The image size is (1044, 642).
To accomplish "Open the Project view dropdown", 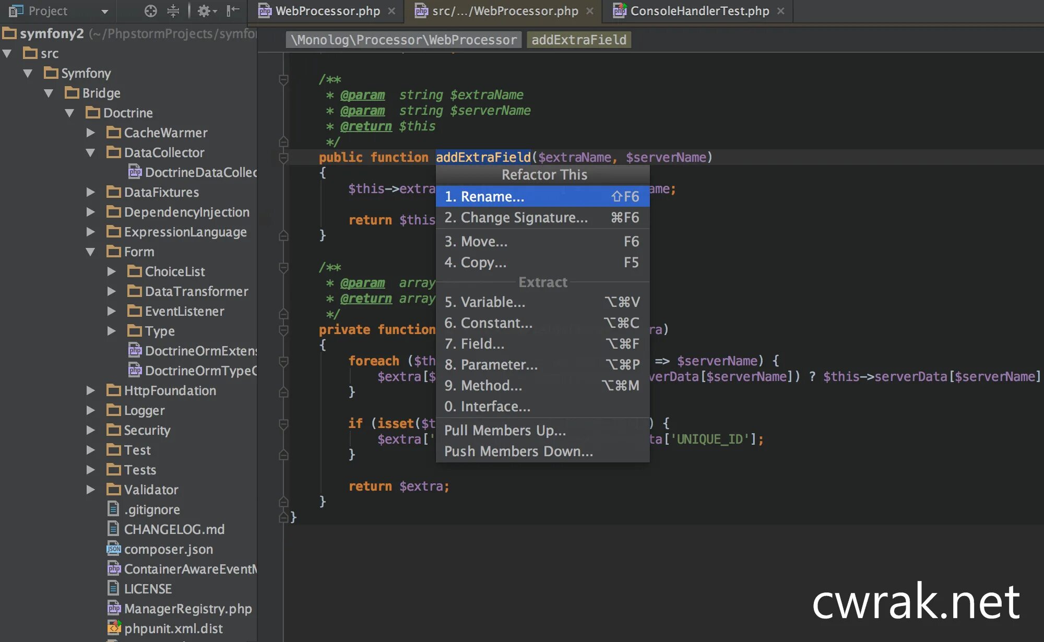I will pos(104,11).
